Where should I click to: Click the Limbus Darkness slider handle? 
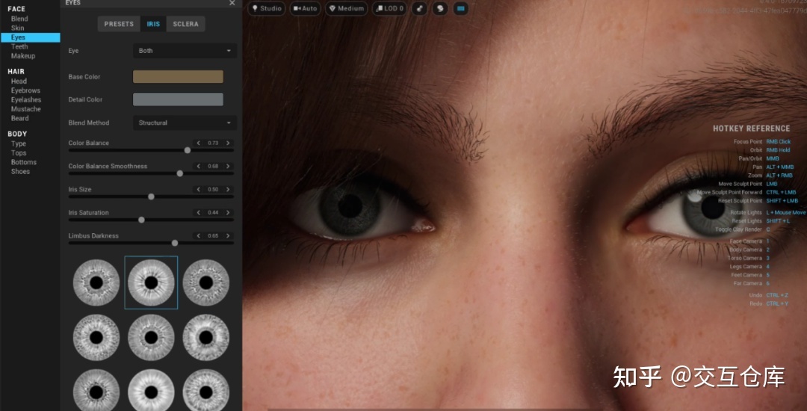(175, 243)
